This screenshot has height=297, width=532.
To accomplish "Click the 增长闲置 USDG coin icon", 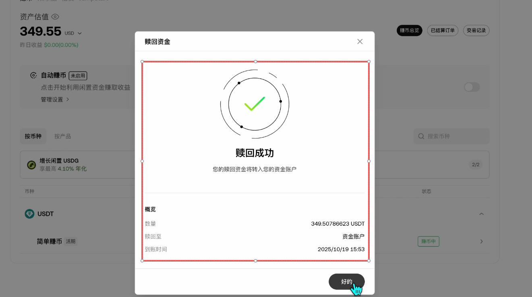I will [x=31, y=164].
